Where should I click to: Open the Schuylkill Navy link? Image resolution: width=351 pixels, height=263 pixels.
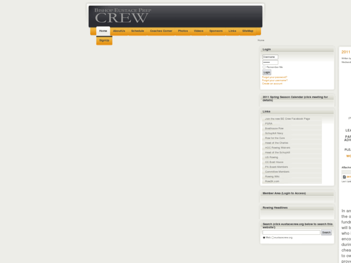274,133
